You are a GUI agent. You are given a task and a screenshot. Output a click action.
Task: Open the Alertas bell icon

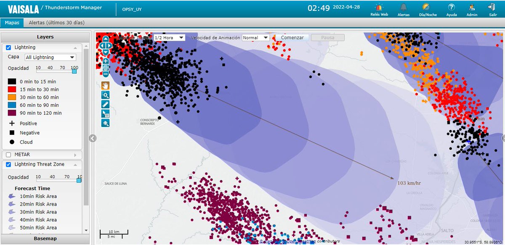point(404,7)
